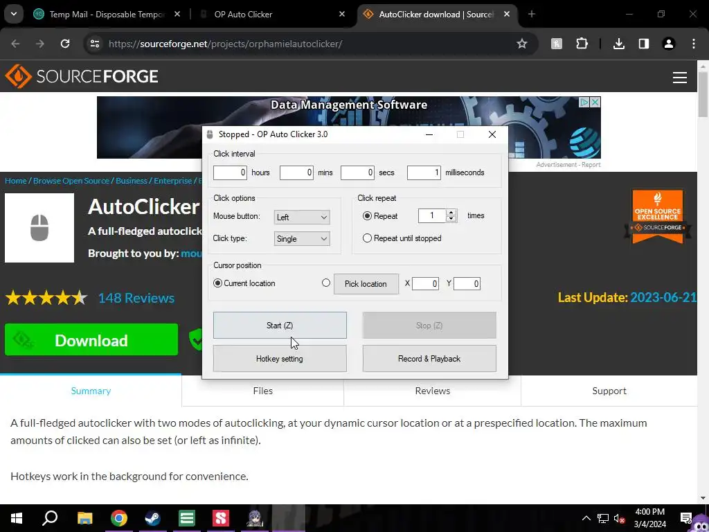
Task: Open the Summary tab
Action: pyautogui.click(x=91, y=391)
